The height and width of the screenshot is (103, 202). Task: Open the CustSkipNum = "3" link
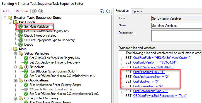(x=146, y=81)
